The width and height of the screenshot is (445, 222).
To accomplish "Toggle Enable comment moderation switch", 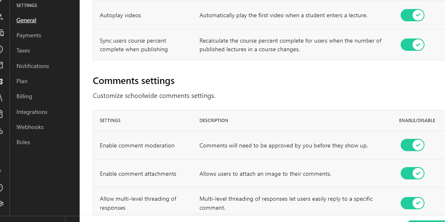I will tap(412, 145).
